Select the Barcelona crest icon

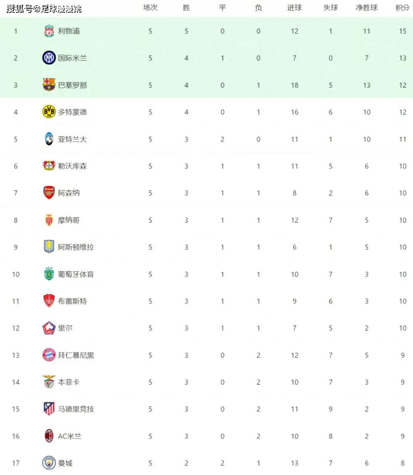[x=49, y=85]
